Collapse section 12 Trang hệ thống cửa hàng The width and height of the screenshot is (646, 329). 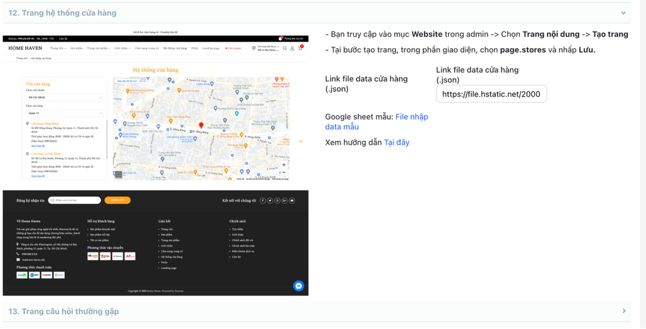(x=623, y=13)
